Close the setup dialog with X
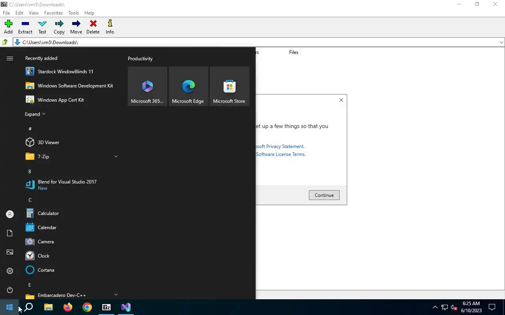This screenshot has height=315, width=505. tap(341, 100)
